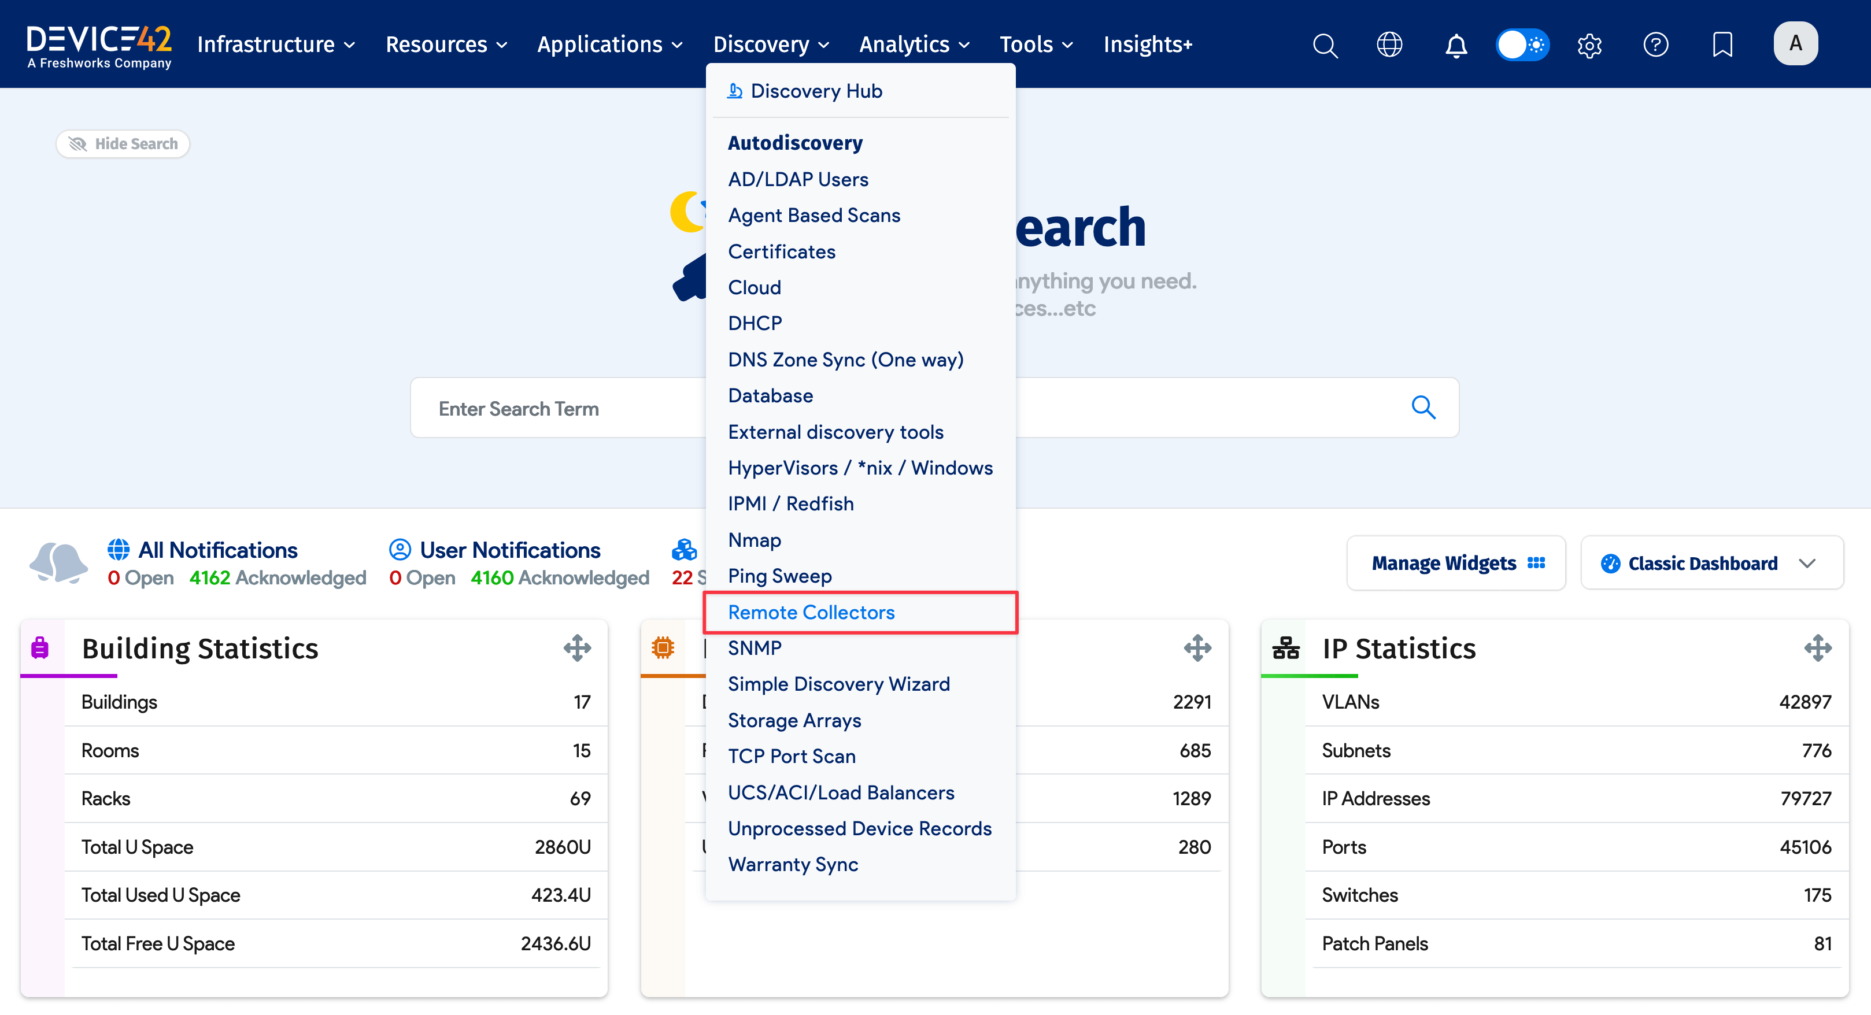Choose Discovery Hub menu entry
The image size is (1871, 1015).
pos(816,91)
